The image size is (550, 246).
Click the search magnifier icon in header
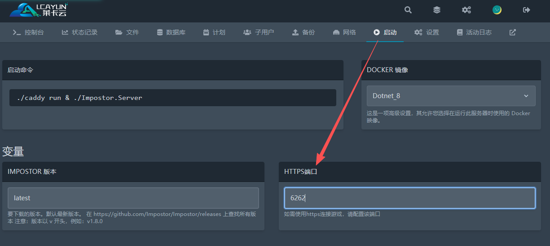(x=408, y=10)
